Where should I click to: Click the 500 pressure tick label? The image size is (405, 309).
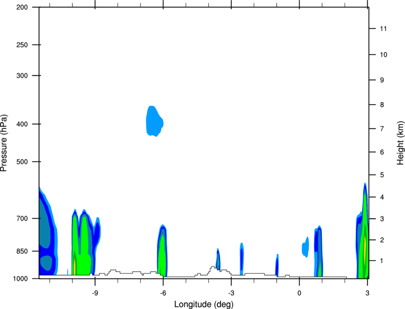click(x=22, y=162)
